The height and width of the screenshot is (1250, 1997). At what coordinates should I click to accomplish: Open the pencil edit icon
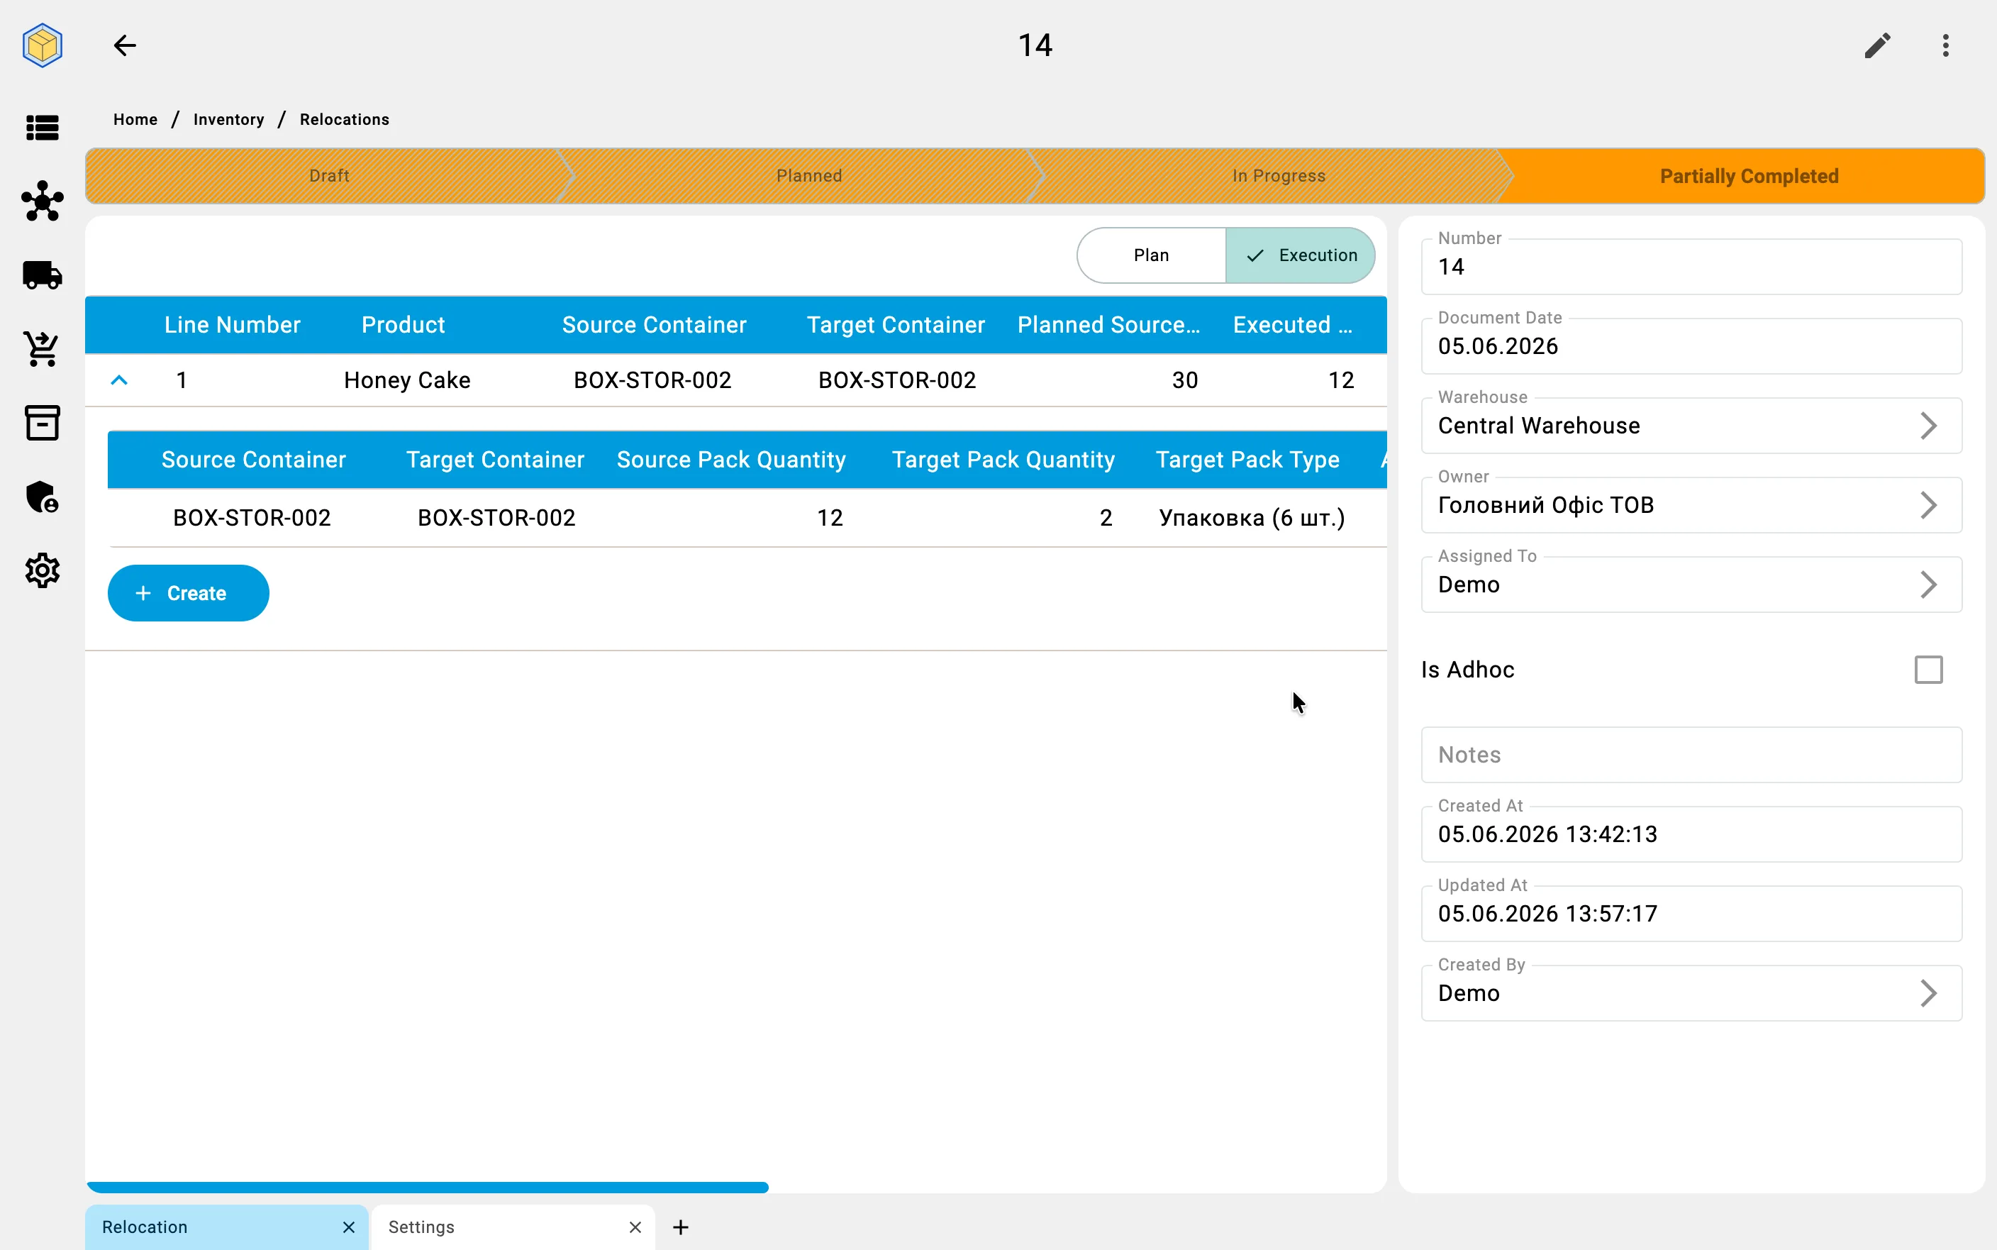[1877, 45]
